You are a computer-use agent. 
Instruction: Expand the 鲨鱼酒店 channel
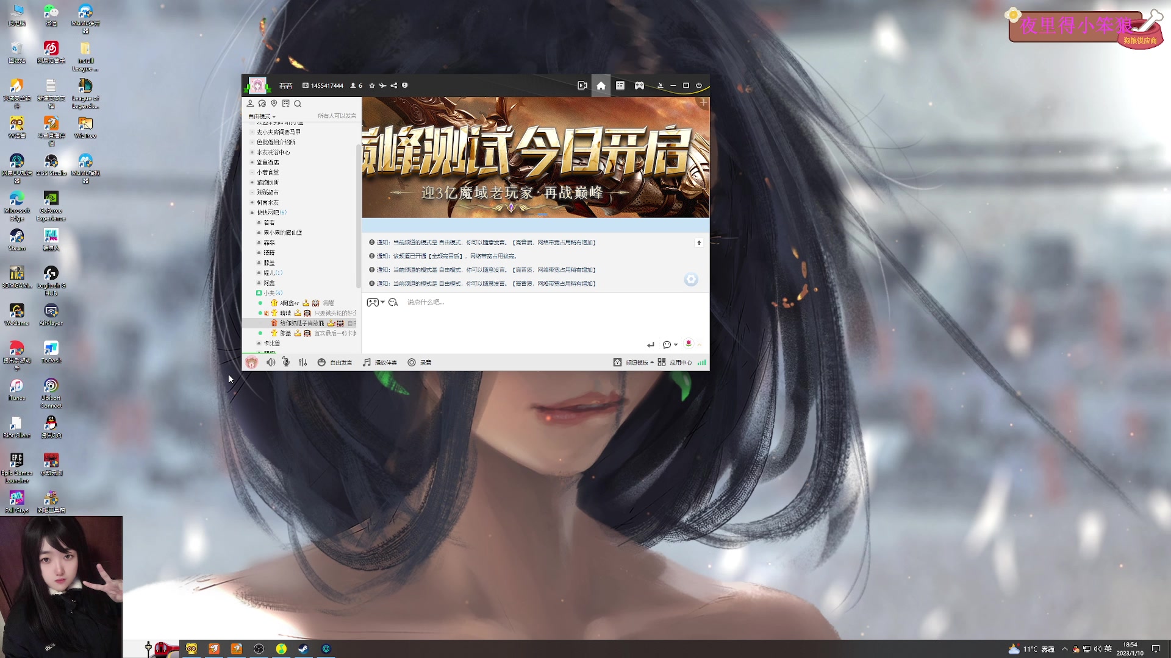point(252,163)
